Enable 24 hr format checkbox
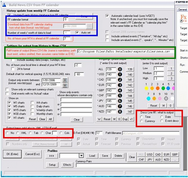Screen dimensions: 188x178 pyautogui.click(x=13, y=69)
